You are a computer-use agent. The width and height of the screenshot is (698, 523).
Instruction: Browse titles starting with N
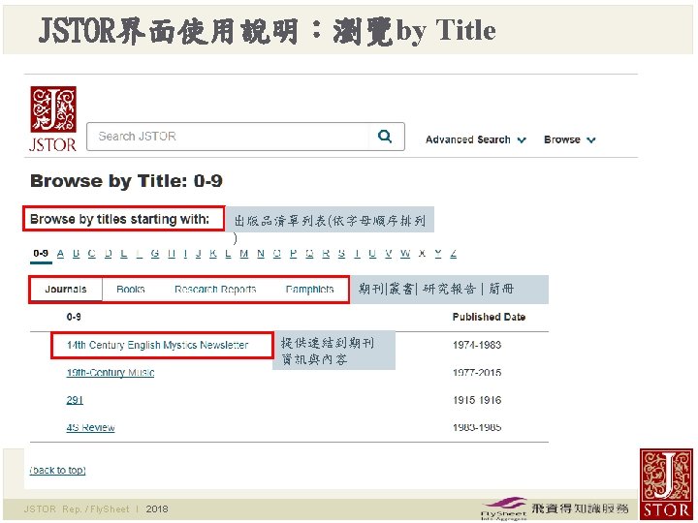click(261, 254)
